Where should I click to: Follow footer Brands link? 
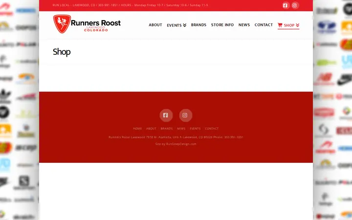(x=167, y=129)
